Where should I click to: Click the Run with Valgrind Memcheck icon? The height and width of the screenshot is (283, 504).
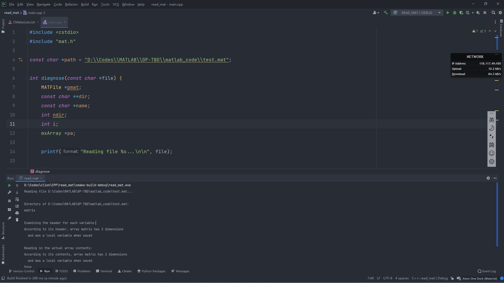(478, 13)
